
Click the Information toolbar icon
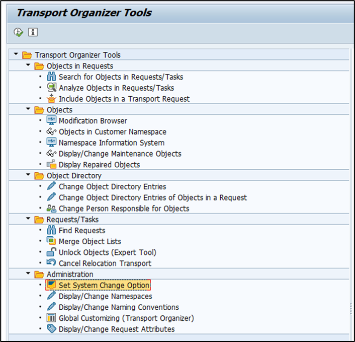click(33, 32)
